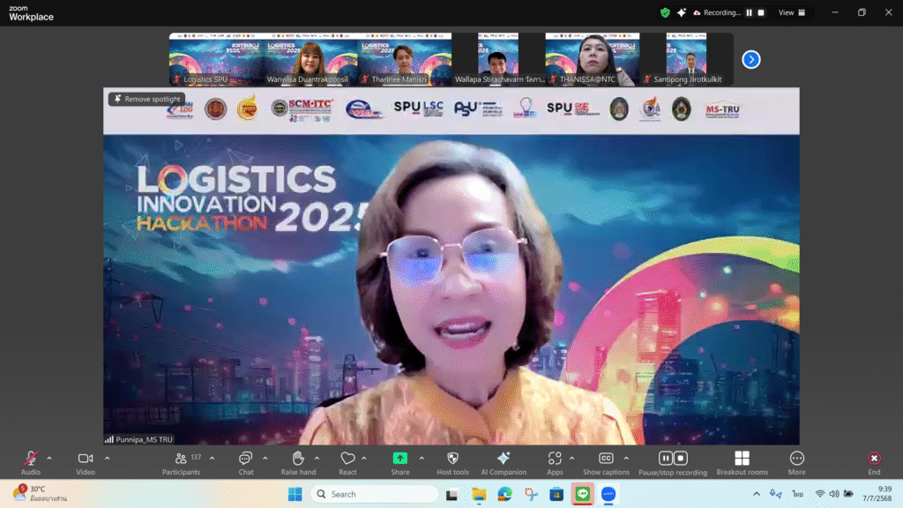
Task: Toggle Show captions CC
Action: [x=606, y=463]
